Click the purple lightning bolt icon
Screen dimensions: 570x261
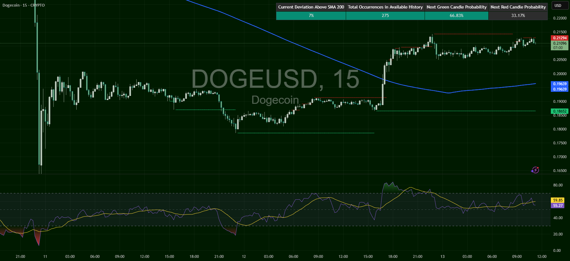(535, 170)
